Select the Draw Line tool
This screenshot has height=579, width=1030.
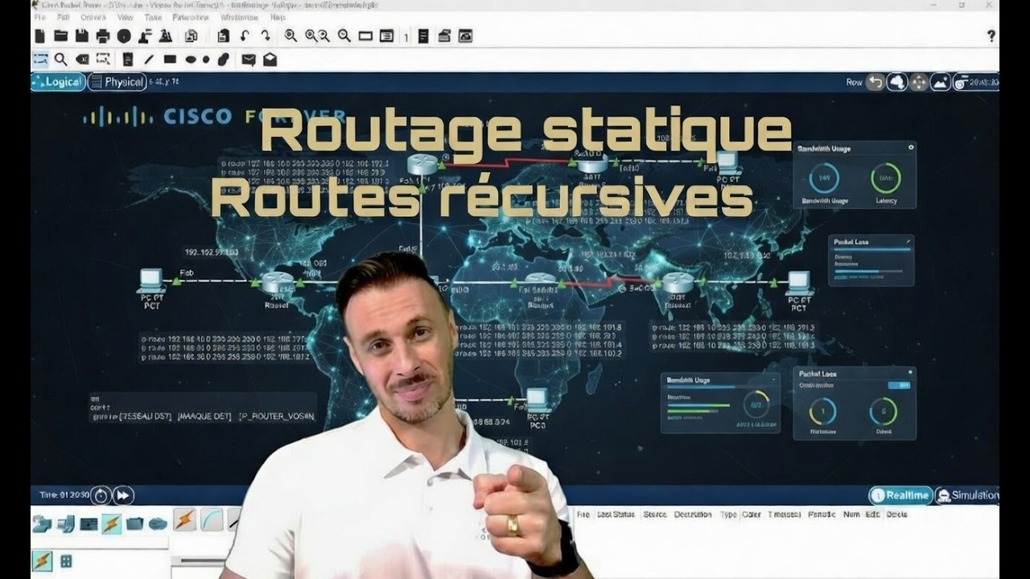(149, 59)
